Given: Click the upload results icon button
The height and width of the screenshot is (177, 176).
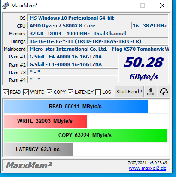Looking at the screenshot, I should pyautogui.click(x=151, y=92).
